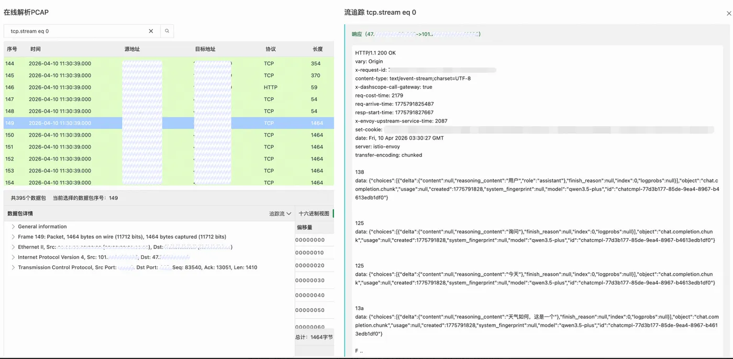Click the 源地址 column header
Viewport: 733px width, 359px height.
132,49
